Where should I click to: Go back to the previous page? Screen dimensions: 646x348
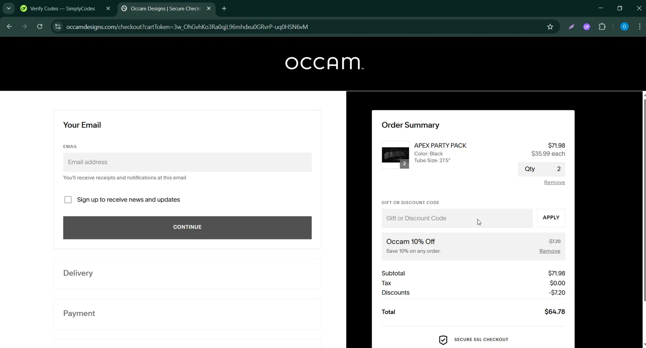click(x=9, y=27)
